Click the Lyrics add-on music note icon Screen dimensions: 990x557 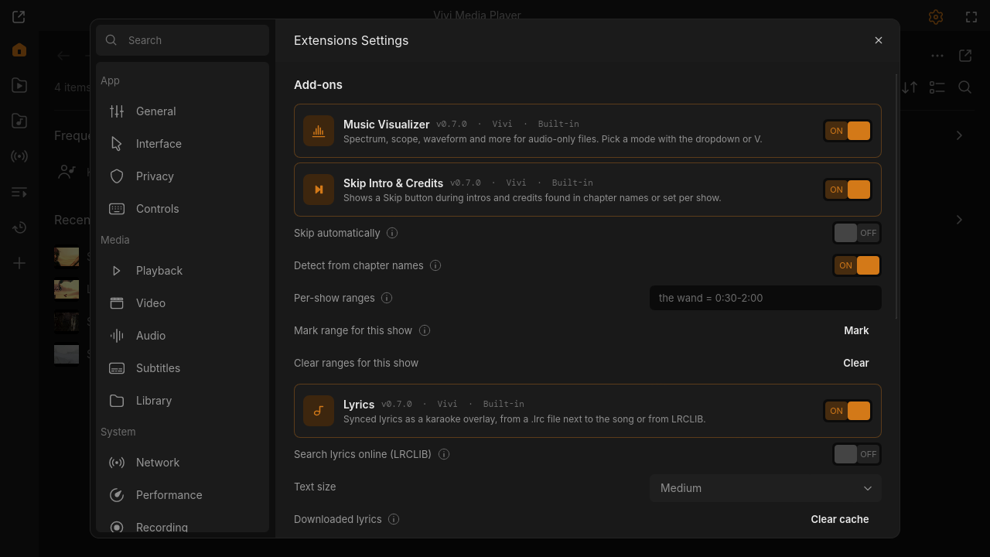319,411
